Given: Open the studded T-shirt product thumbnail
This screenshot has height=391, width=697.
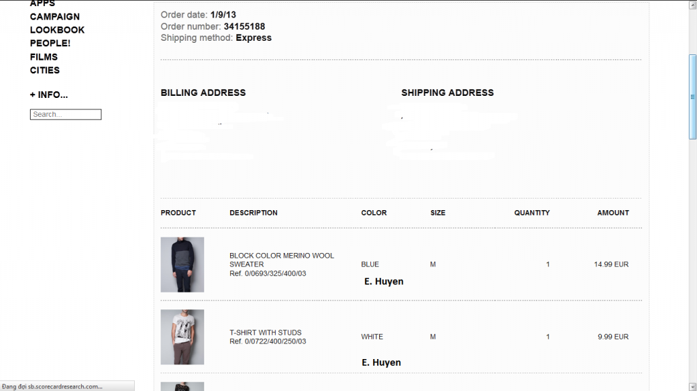Looking at the screenshot, I should pyautogui.click(x=182, y=337).
